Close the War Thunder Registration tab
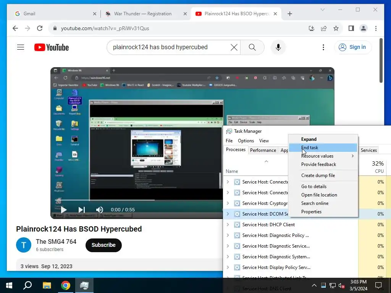Viewport: 391px width, 293px height. coord(185,14)
